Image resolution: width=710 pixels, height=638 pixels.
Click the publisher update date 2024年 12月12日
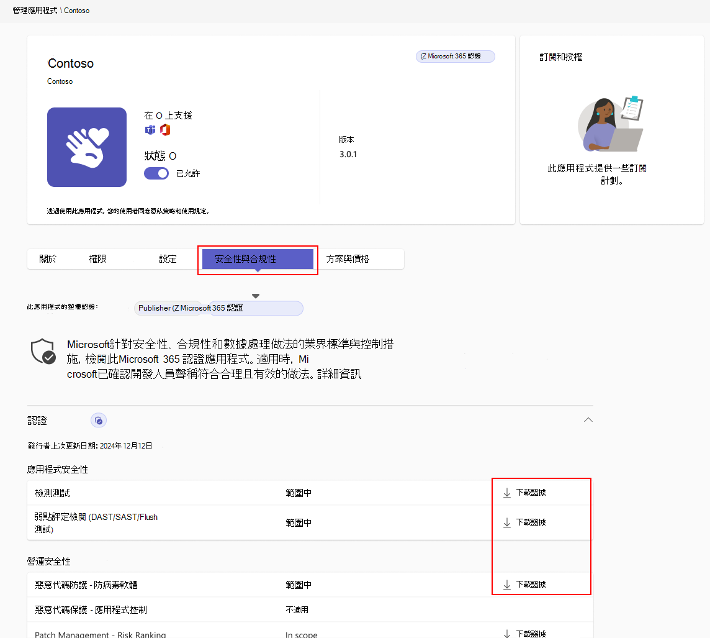pyautogui.click(x=126, y=446)
